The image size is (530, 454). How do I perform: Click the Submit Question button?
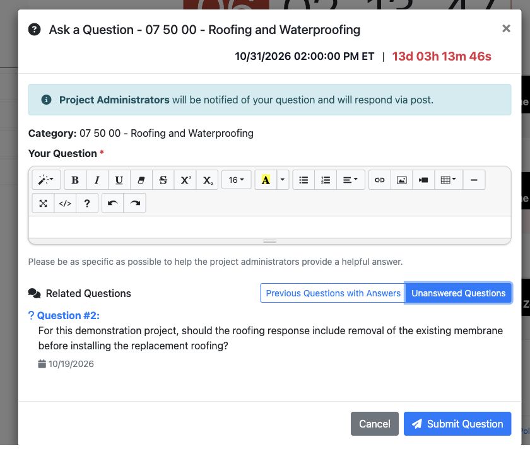point(457,424)
